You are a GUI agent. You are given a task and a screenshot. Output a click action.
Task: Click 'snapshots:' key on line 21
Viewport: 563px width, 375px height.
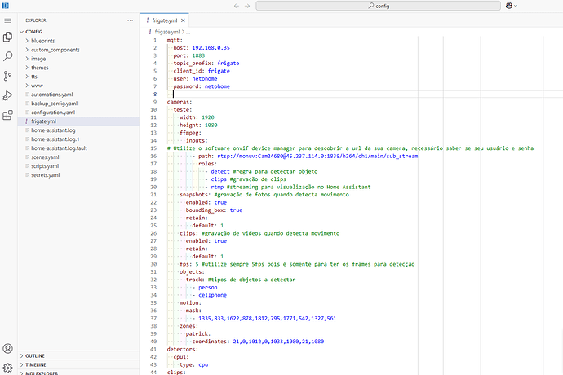(x=195, y=195)
